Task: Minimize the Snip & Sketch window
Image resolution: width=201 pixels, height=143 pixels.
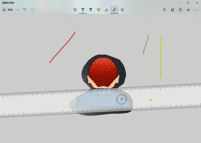Action: (x=179, y=3)
